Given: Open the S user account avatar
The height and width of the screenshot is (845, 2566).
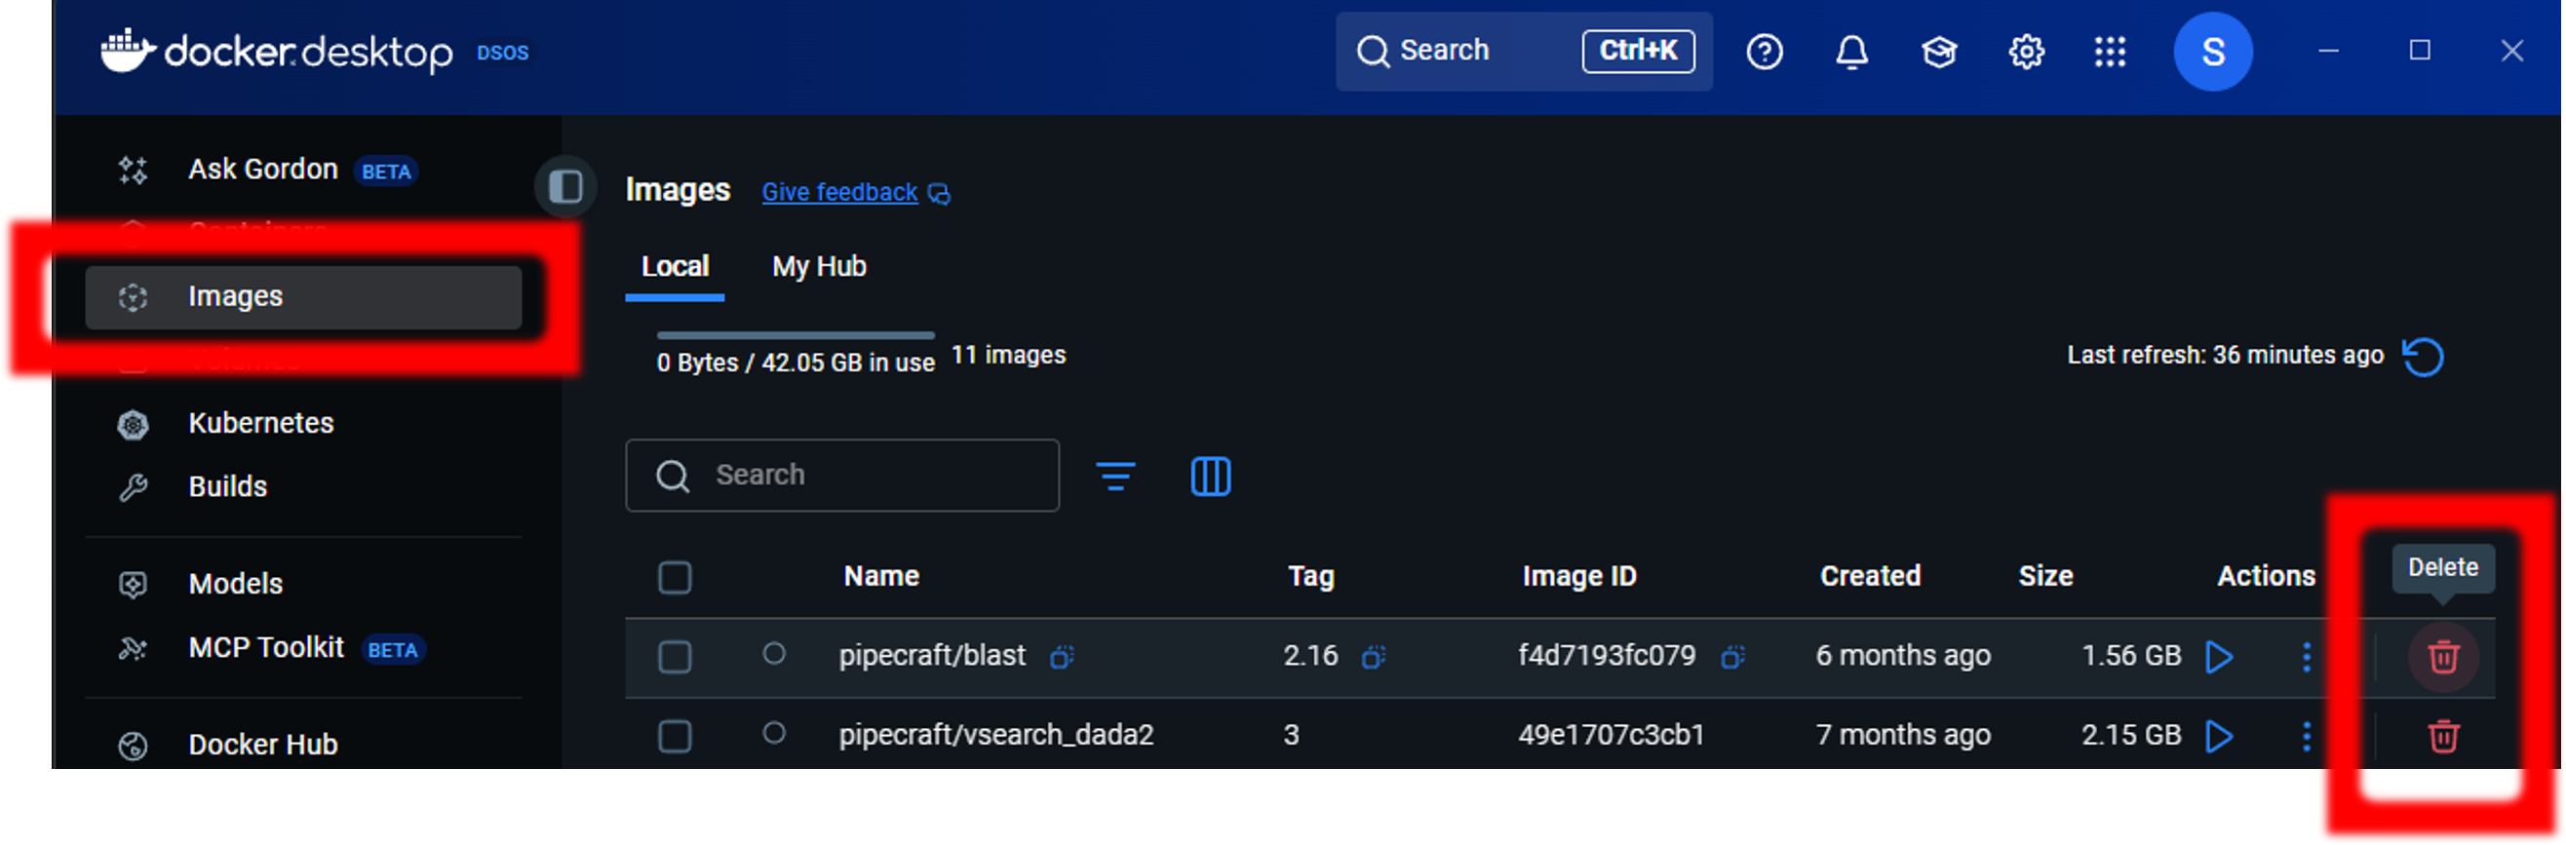Looking at the screenshot, I should pyautogui.click(x=2211, y=52).
